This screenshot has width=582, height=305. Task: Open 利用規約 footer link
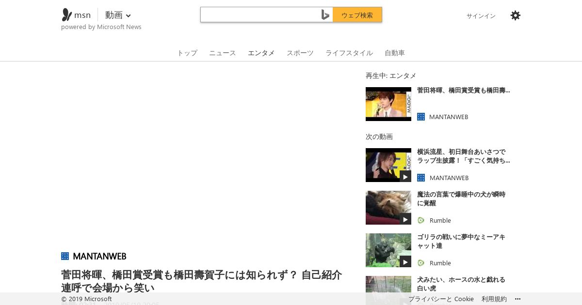click(494, 299)
